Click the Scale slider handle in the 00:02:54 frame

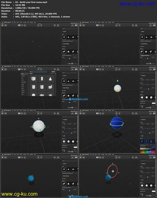tap(150, 133)
